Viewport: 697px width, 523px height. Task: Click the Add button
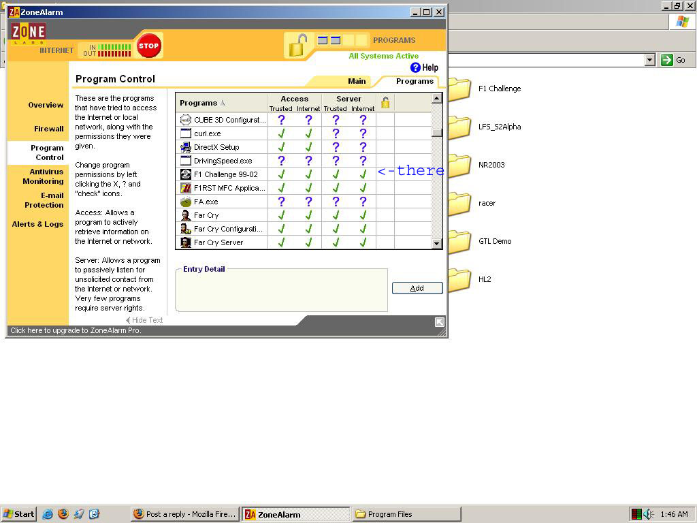[x=417, y=288]
